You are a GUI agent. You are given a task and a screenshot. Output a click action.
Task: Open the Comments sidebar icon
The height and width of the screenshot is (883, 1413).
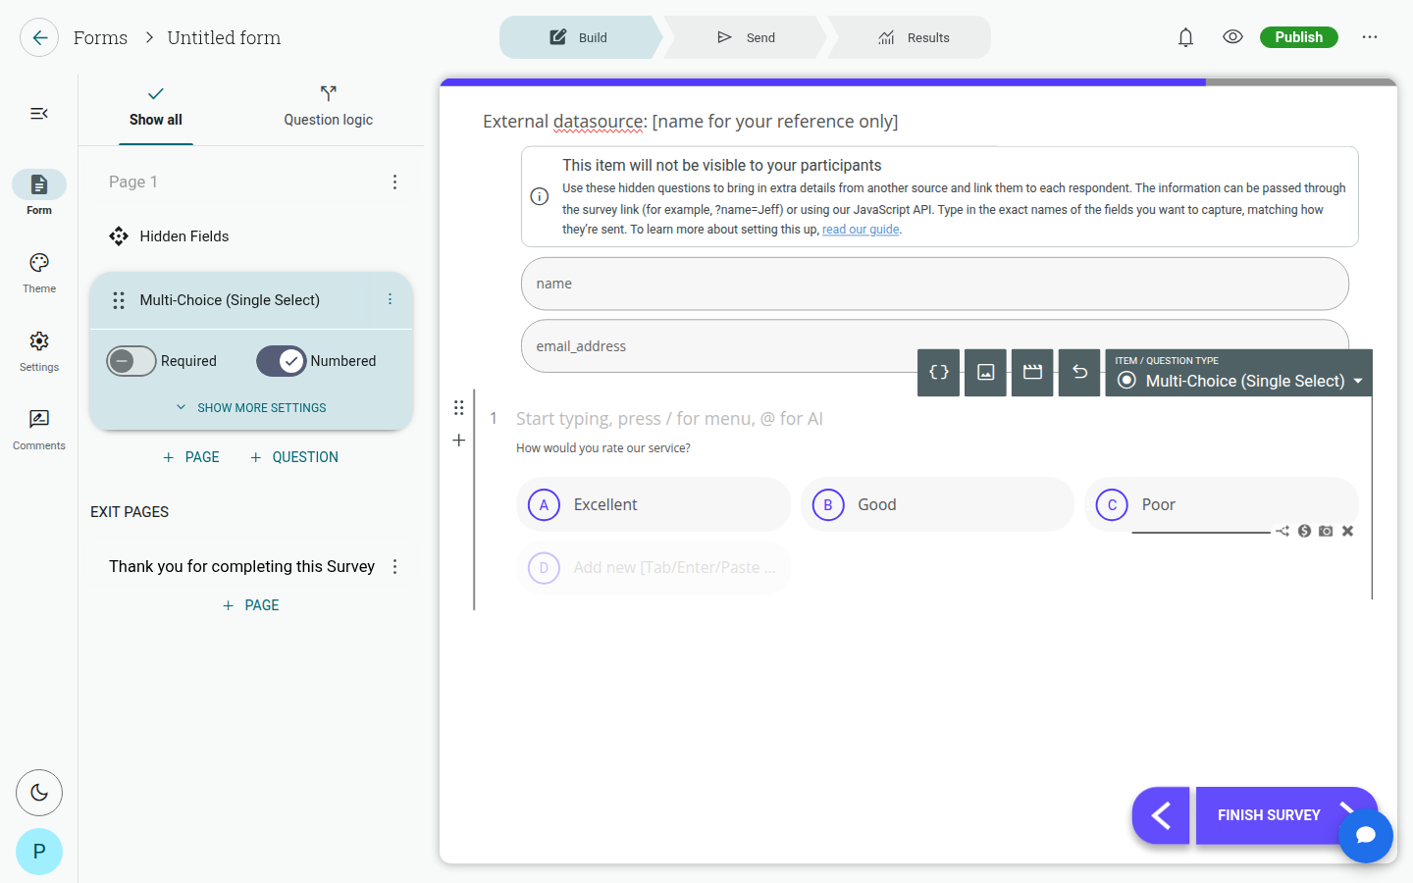[x=39, y=420]
